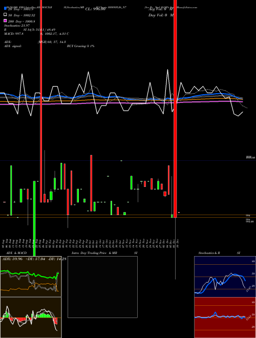Click the 'ADX signal:' label

pos(13,46)
